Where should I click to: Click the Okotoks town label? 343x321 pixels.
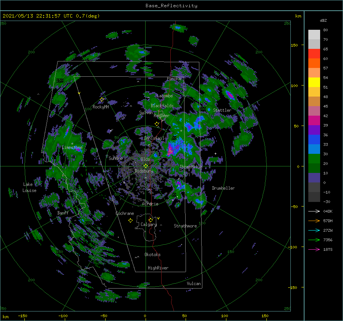pos(152,255)
